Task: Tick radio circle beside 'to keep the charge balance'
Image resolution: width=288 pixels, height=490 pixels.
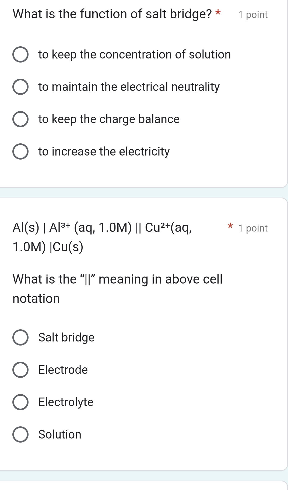Action: click(20, 119)
